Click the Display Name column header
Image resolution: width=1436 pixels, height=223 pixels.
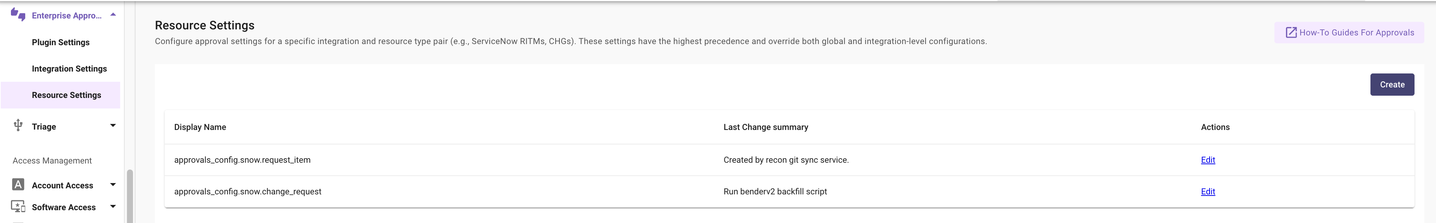point(200,127)
